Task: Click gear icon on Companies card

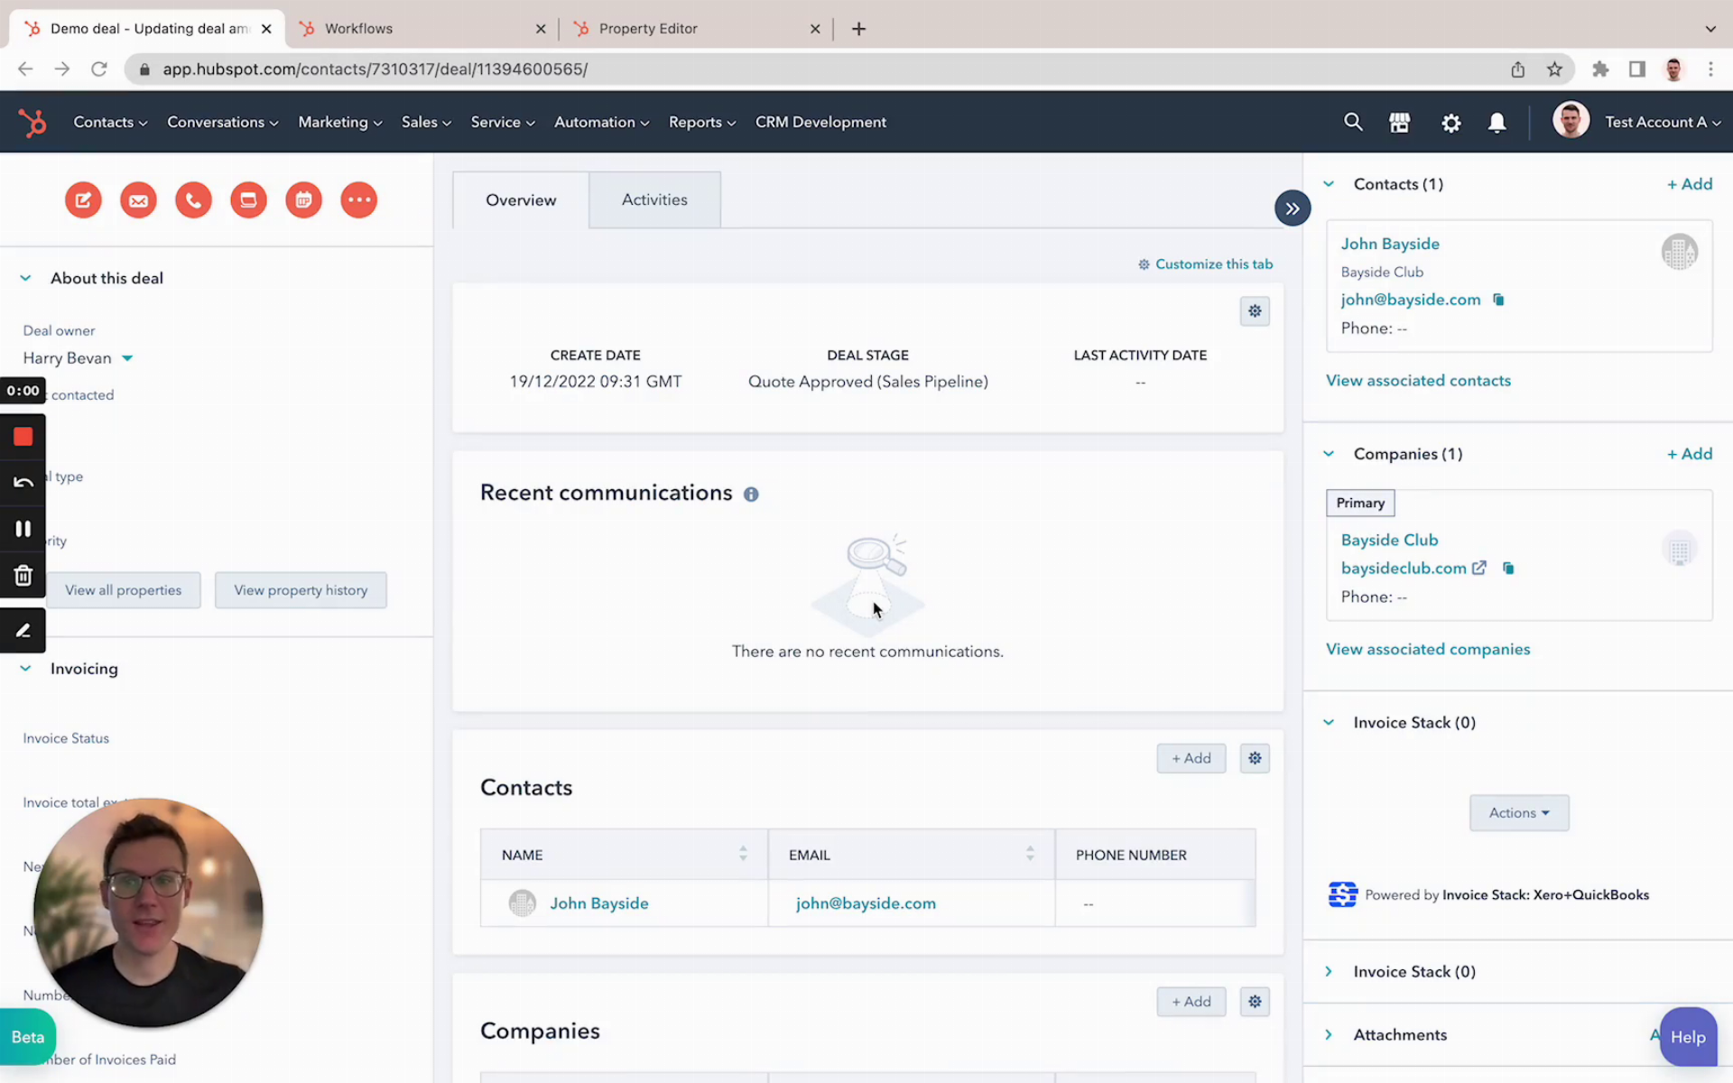Action: (1255, 1002)
